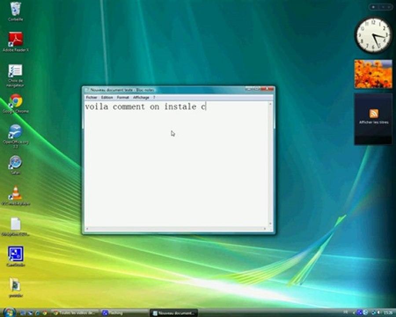The image size is (396, 317).
Task: Open the Edition menu in Bloc-notes
Action: point(107,97)
